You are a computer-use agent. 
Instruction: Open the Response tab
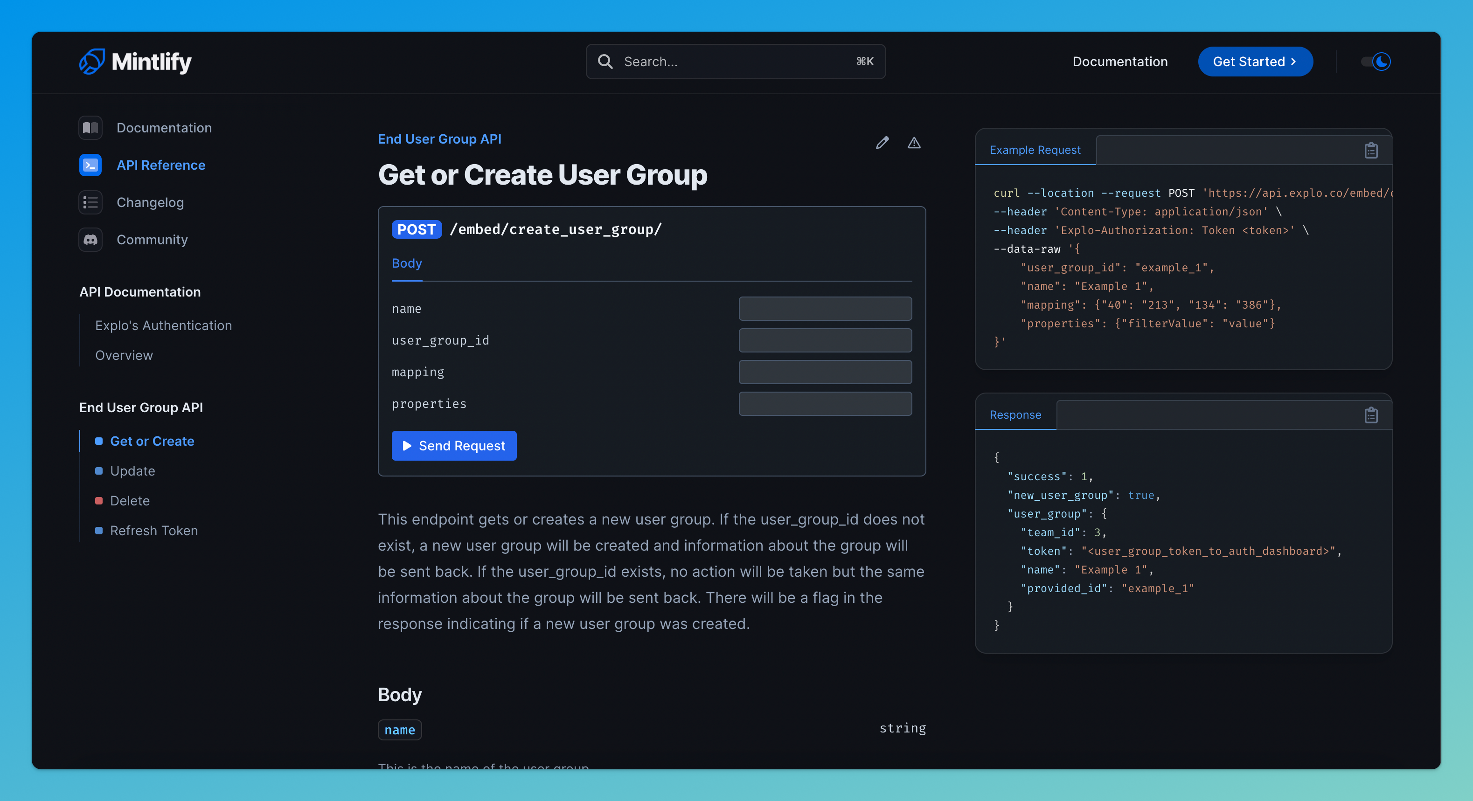(x=1015, y=414)
